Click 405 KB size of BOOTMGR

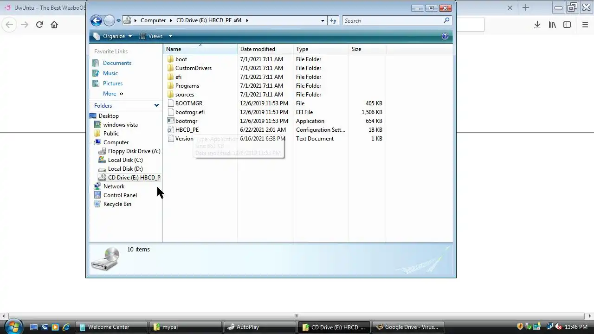374,103
